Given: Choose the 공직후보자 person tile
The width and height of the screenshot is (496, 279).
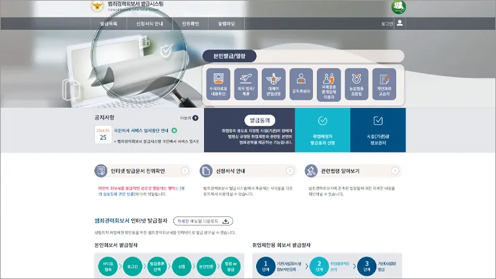Looking at the screenshot, I should click(x=301, y=84).
